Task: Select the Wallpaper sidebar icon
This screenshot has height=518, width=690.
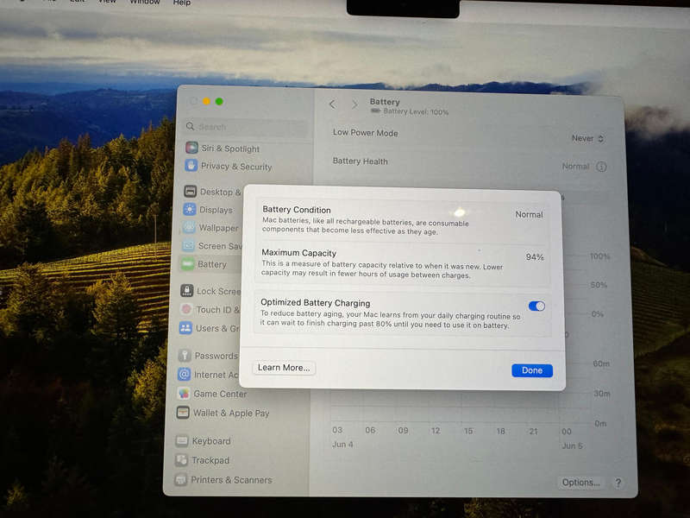Action: [188, 227]
